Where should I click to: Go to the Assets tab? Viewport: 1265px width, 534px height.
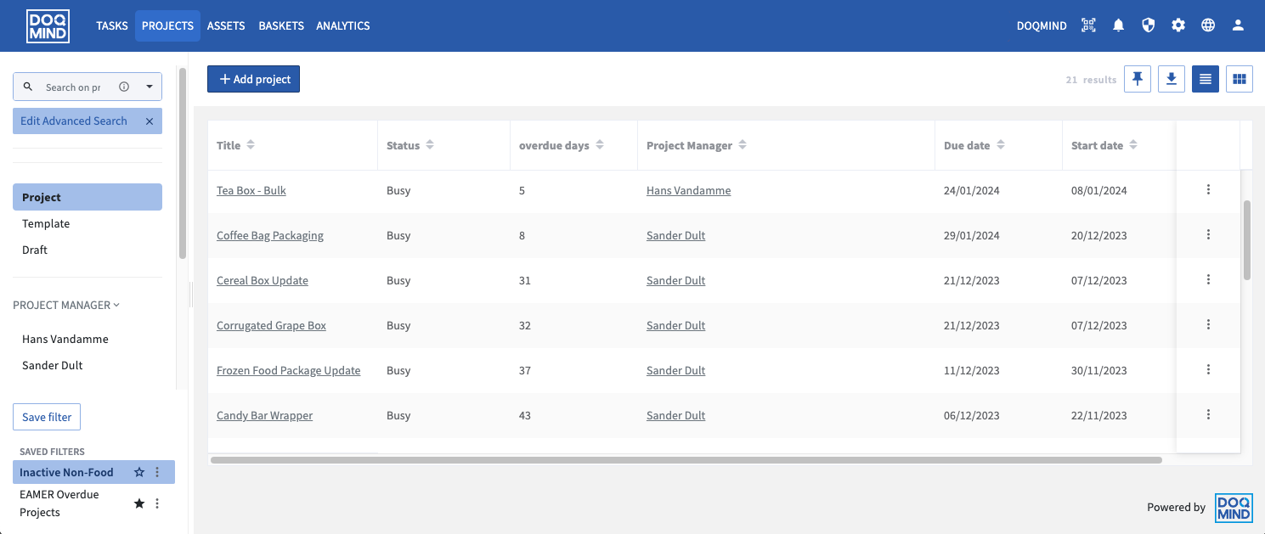[226, 25]
